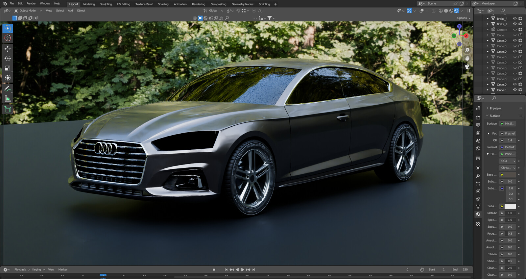Open the Render properties tab

click(x=478, y=117)
